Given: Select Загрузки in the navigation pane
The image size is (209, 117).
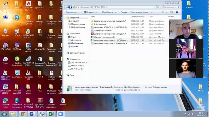Looking at the screenshot, I should 75,21.
